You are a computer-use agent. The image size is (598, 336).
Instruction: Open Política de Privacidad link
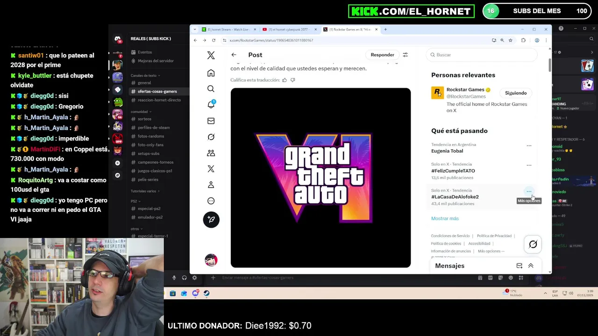(494, 236)
